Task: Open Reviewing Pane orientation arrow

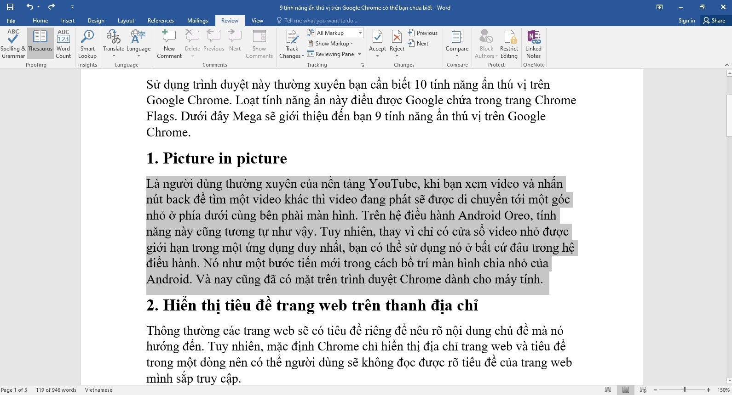Action: tap(360, 54)
